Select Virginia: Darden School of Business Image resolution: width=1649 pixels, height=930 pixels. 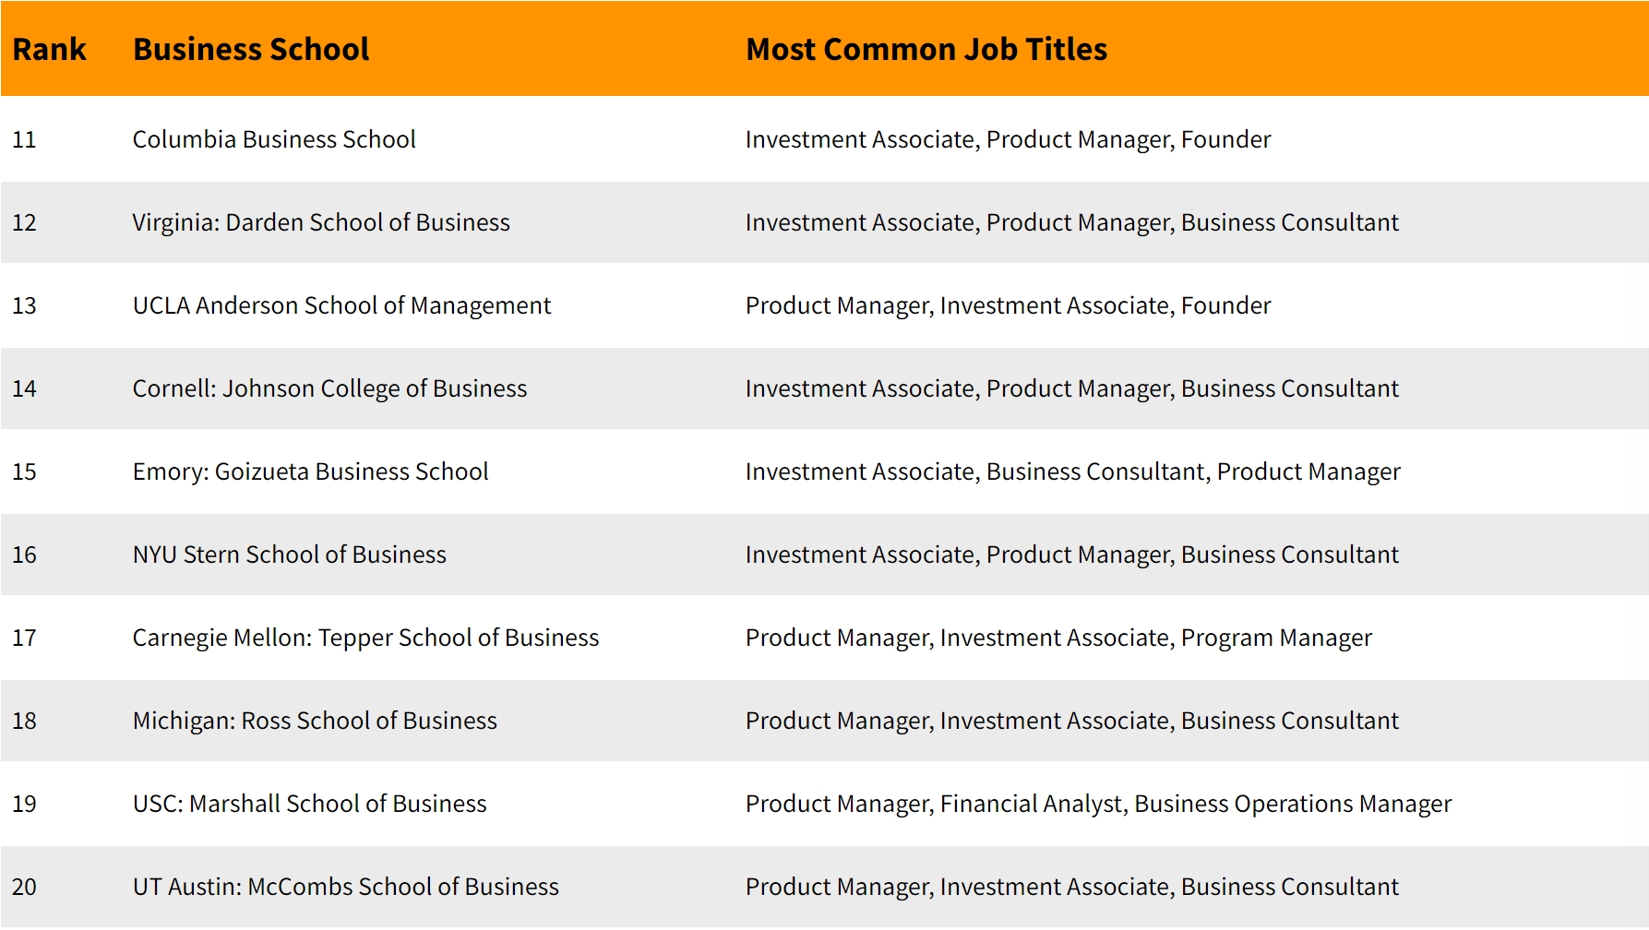click(321, 222)
